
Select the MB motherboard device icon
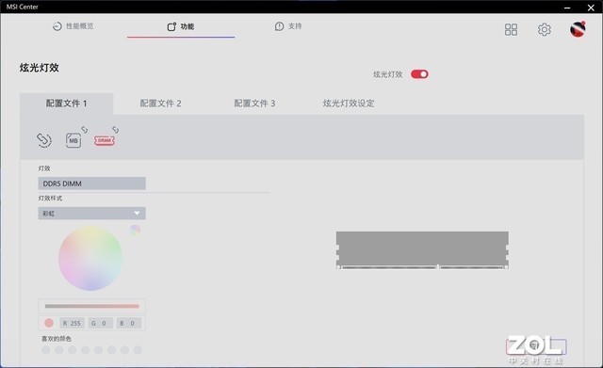click(x=73, y=140)
